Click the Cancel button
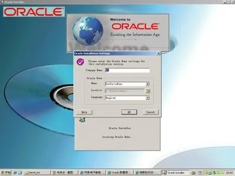This screenshot has width=235, height=176. [150, 112]
